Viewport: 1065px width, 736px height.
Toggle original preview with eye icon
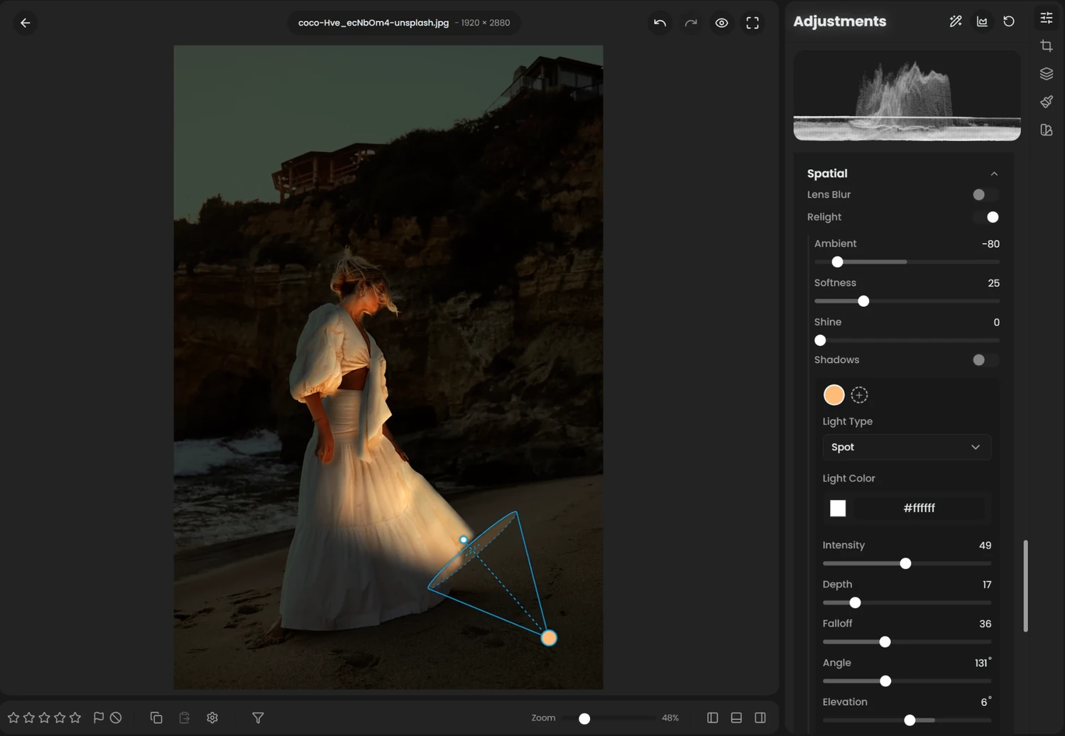coord(721,23)
